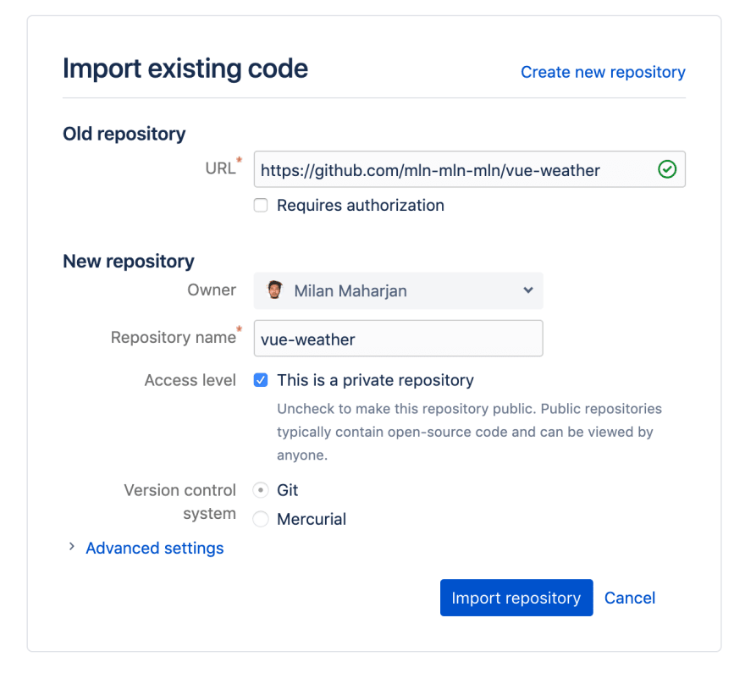Click the 'This is a private repository' label
Image resolution: width=745 pixels, height=673 pixels.
pos(375,380)
